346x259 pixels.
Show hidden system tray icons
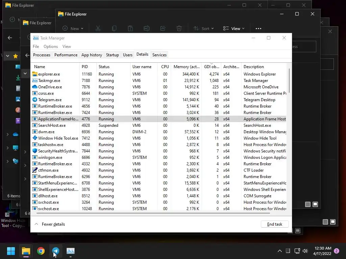click(279, 251)
